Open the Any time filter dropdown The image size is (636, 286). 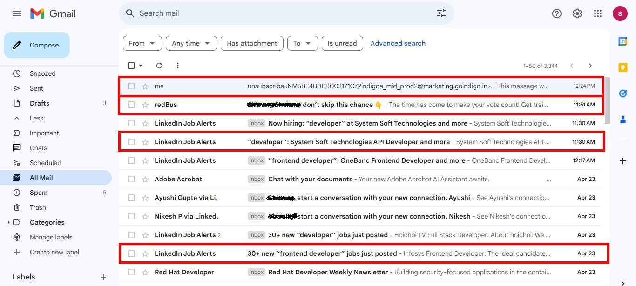click(x=191, y=43)
